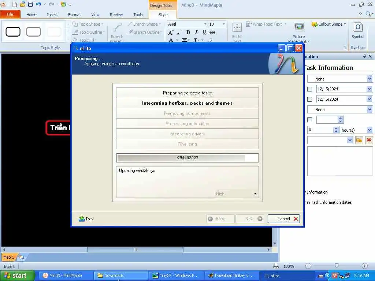375x281 pixels.
Task: Click the Branch Preset icon
Action: [117, 28]
